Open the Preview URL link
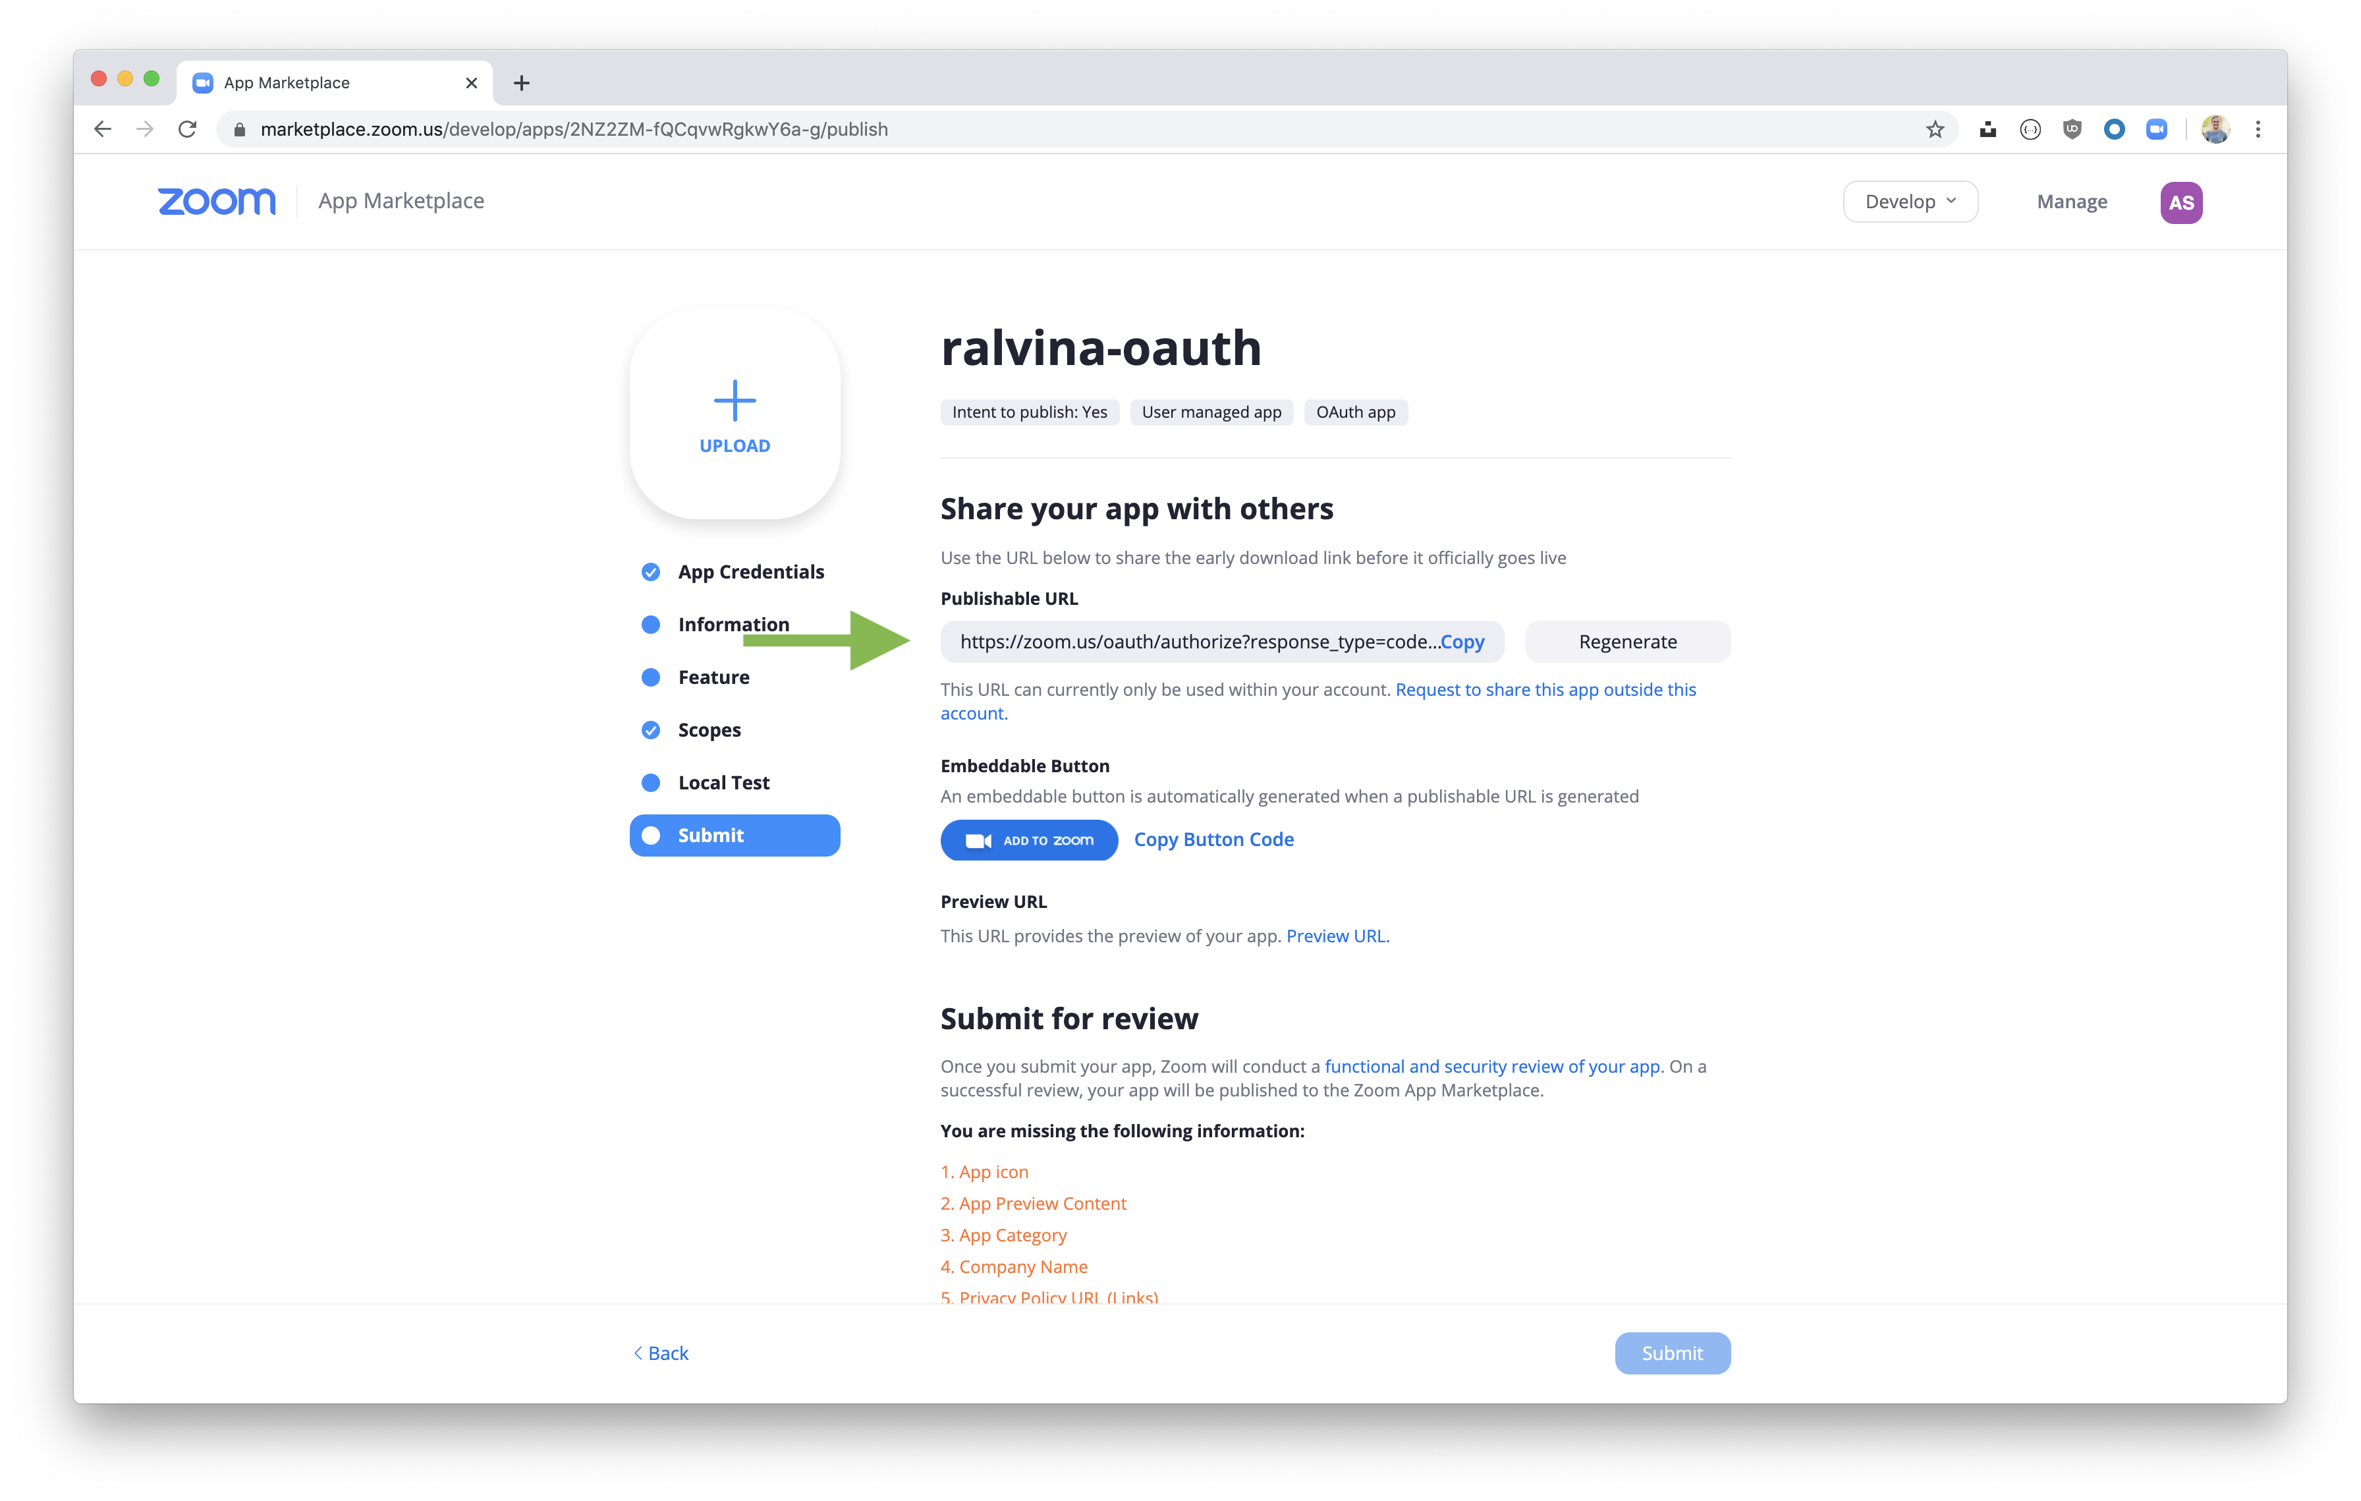Screen dimensions: 2361x1501 pyautogui.click(x=1337, y=936)
